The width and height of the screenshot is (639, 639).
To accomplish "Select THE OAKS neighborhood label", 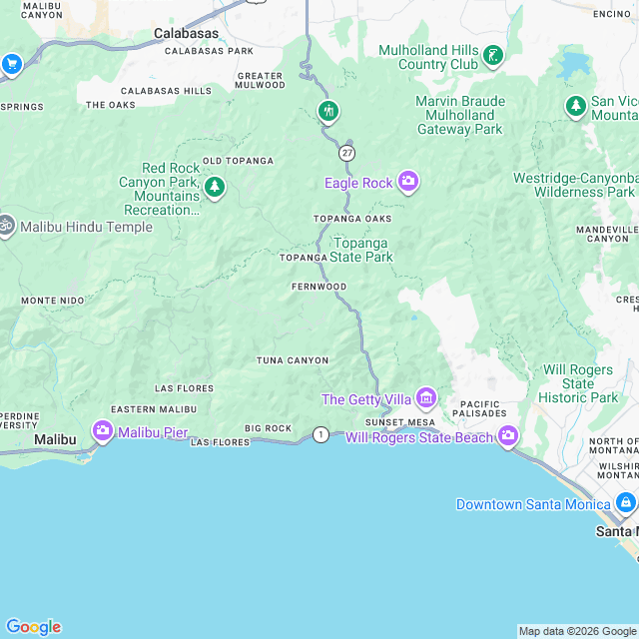I will click(x=111, y=105).
